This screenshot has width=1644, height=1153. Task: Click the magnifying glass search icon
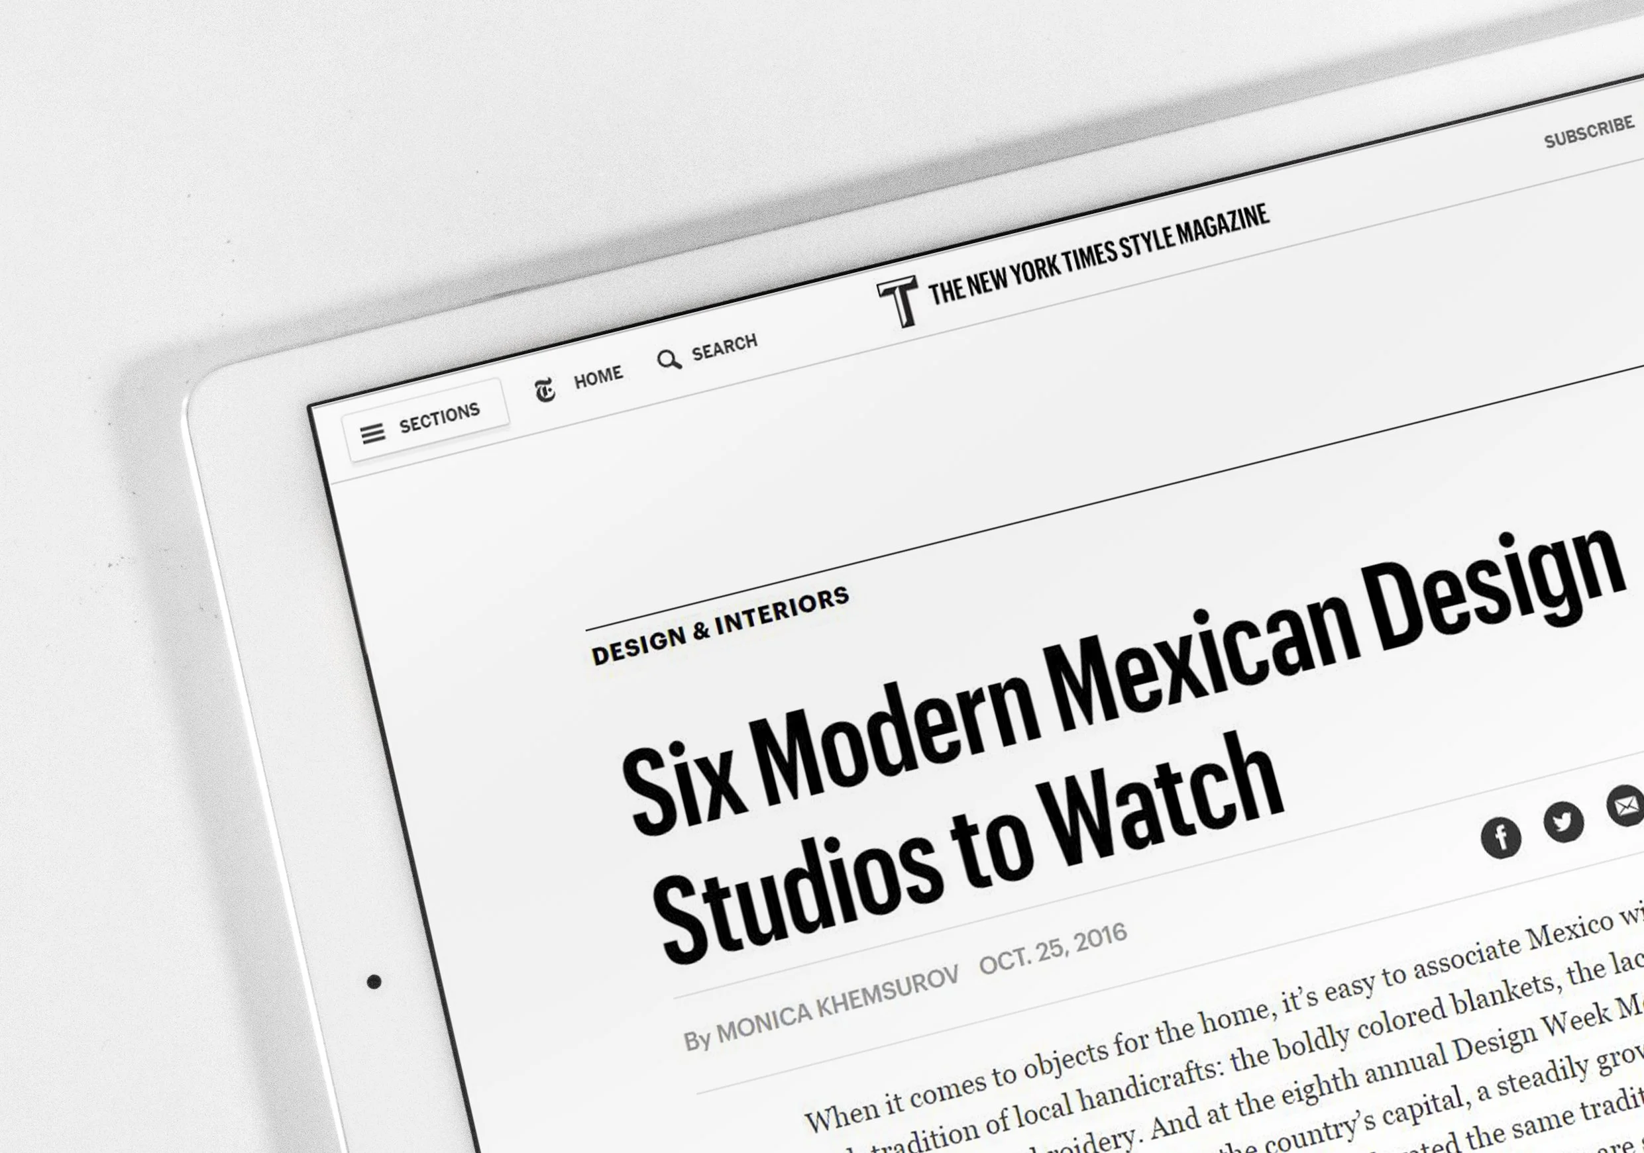669,360
